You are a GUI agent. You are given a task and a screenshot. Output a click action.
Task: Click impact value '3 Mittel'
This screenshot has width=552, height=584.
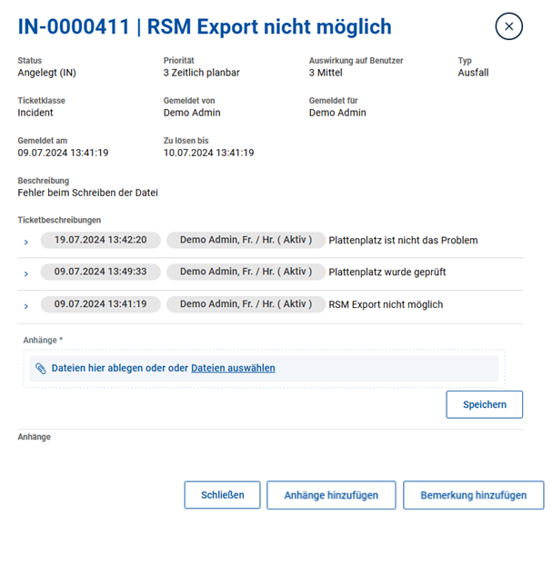[326, 73]
